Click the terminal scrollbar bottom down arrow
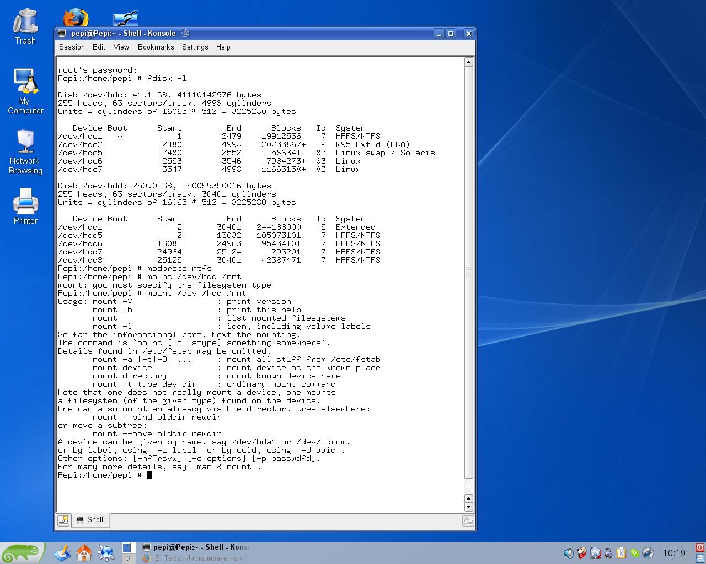 point(468,507)
